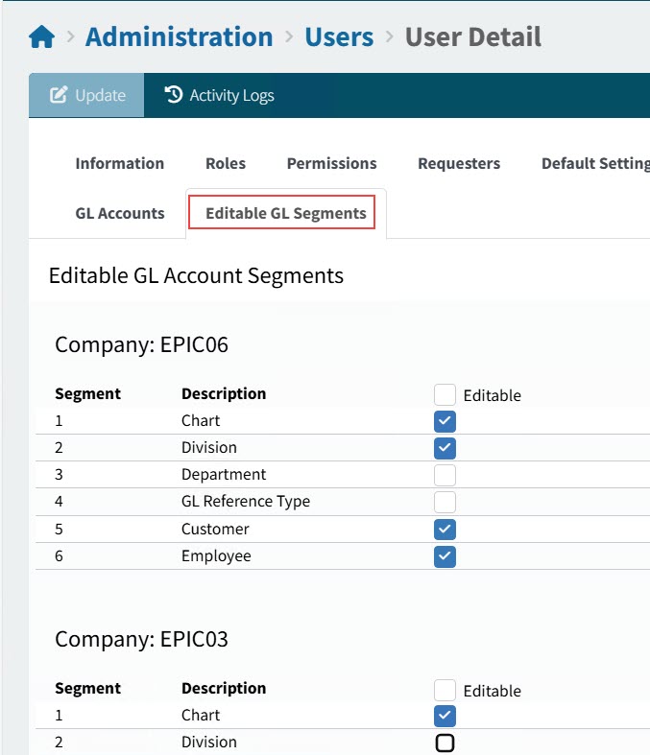
Task: Uncheck Chart editable for EPIC06
Action: tap(445, 421)
